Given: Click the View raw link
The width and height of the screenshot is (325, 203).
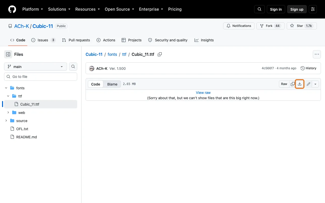Looking at the screenshot, I should coord(203,93).
